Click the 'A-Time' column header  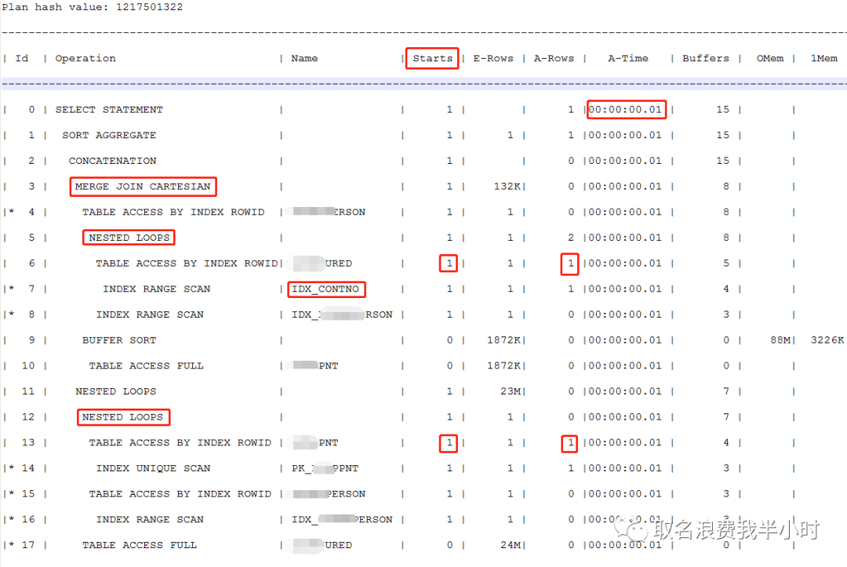(x=627, y=58)
